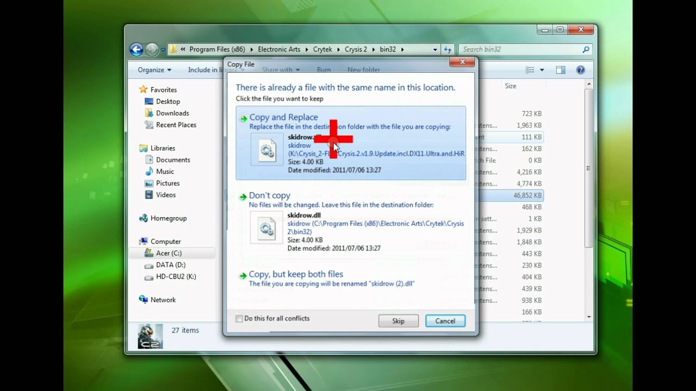Click Crysis 2 breadcrumb in address bar
This screenshot has height=391, width=696.
pyautogui.click(x=356, y=49)
